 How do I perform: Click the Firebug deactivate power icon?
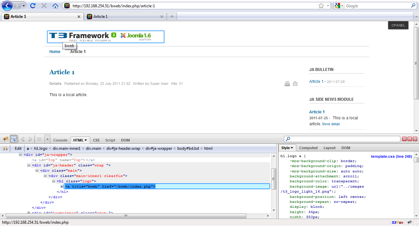point(415,139)
